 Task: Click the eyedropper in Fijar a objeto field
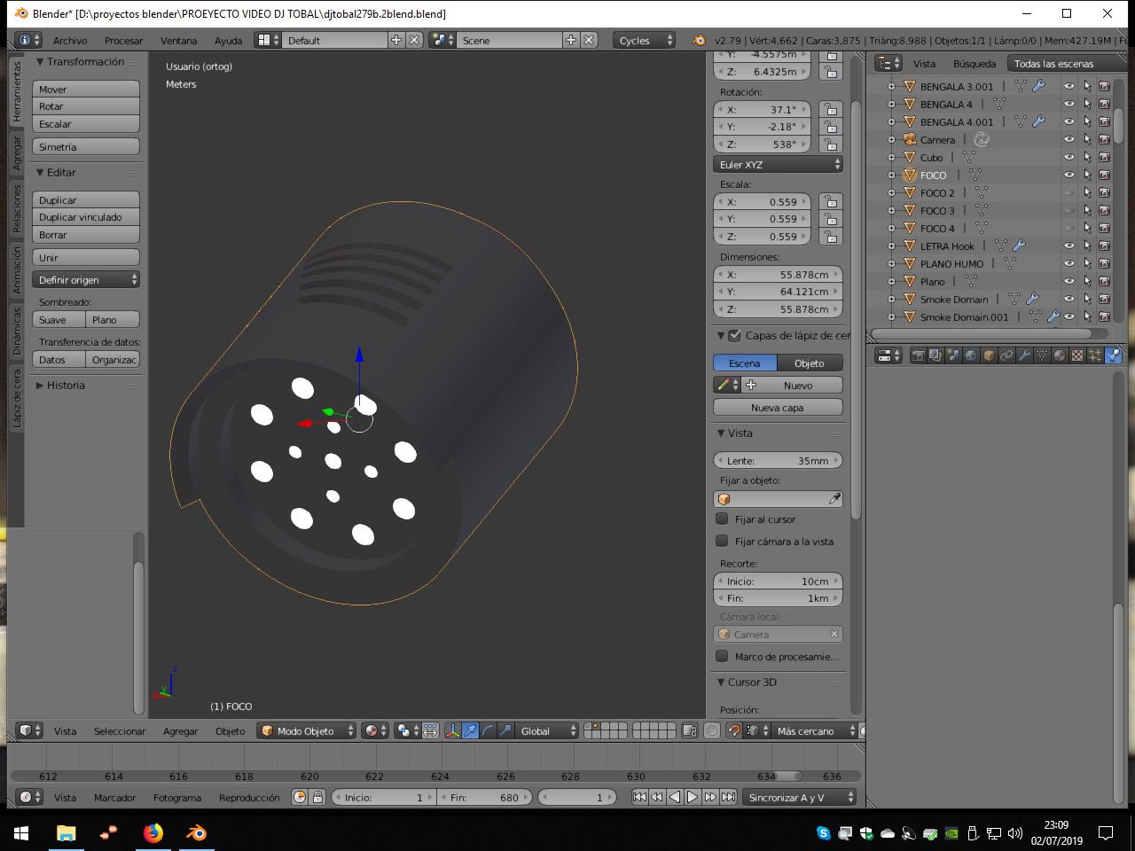pyautogui.click(x=834, y=499)
